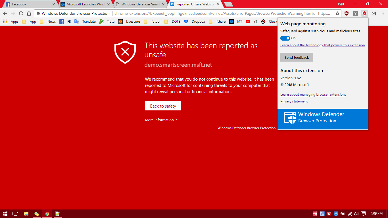Switch to the Windows Defender SmartScreen tab

[x=140, y=4]
